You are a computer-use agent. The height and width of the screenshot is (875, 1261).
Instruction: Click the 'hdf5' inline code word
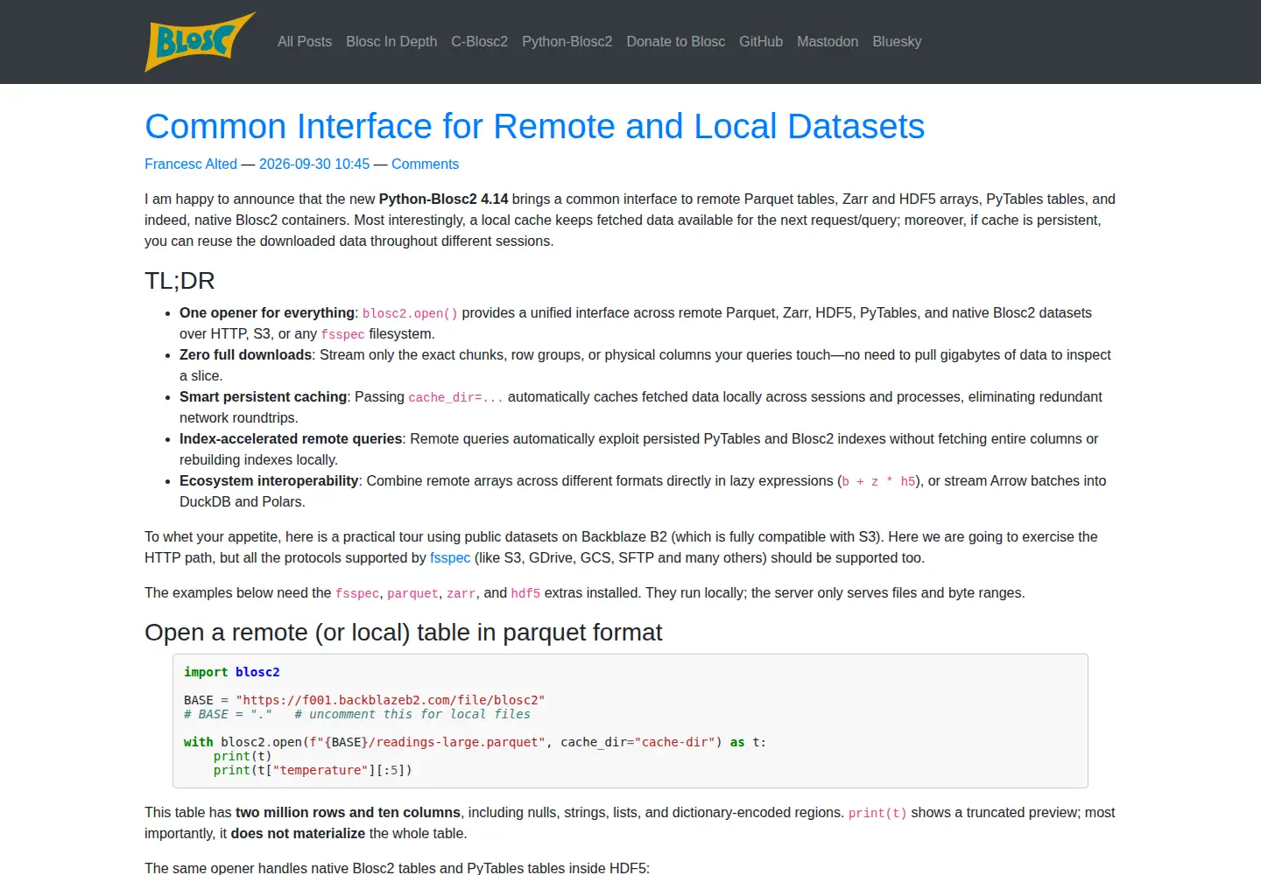(x=525, y=593)
